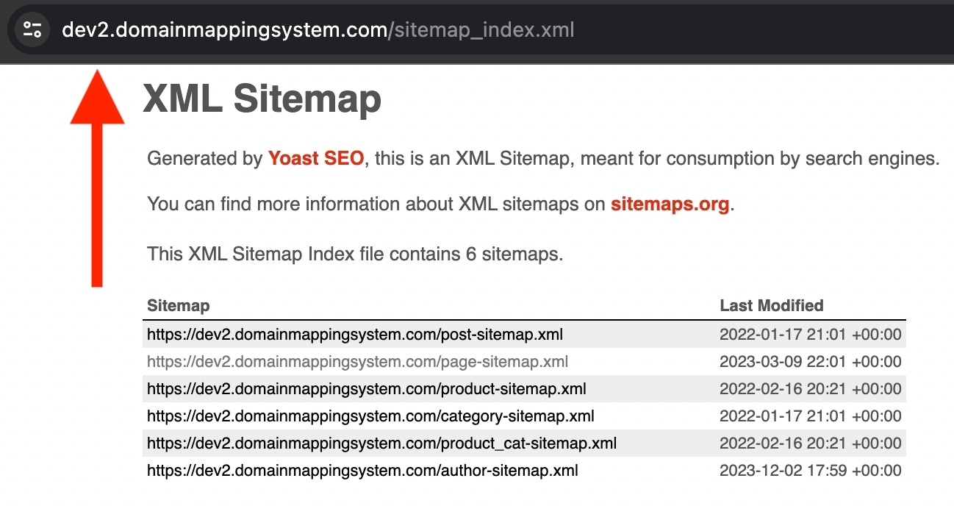Image resolution: width=954 pixels, height=506 pixels.
Task: Open the product-sitemap.xml link
Action: point(366,389)
